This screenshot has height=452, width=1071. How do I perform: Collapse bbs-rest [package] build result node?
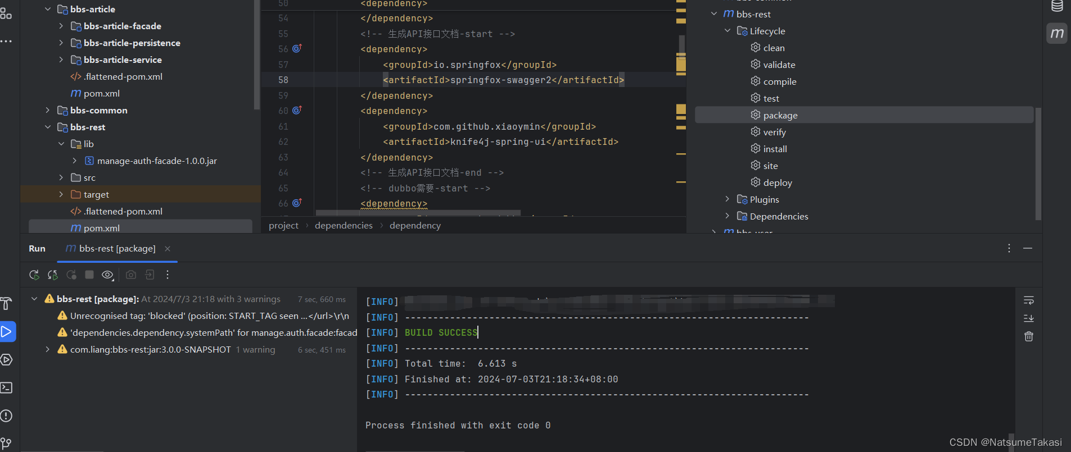34,299
